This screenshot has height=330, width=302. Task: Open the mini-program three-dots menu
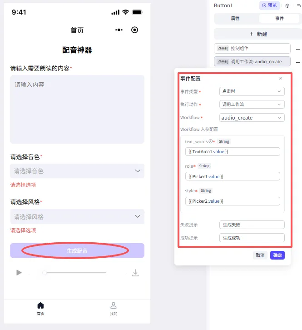coord(119,30)
